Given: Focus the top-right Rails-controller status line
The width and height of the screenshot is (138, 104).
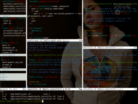Looking at the screenshot, I should click(x=110, y=48).
